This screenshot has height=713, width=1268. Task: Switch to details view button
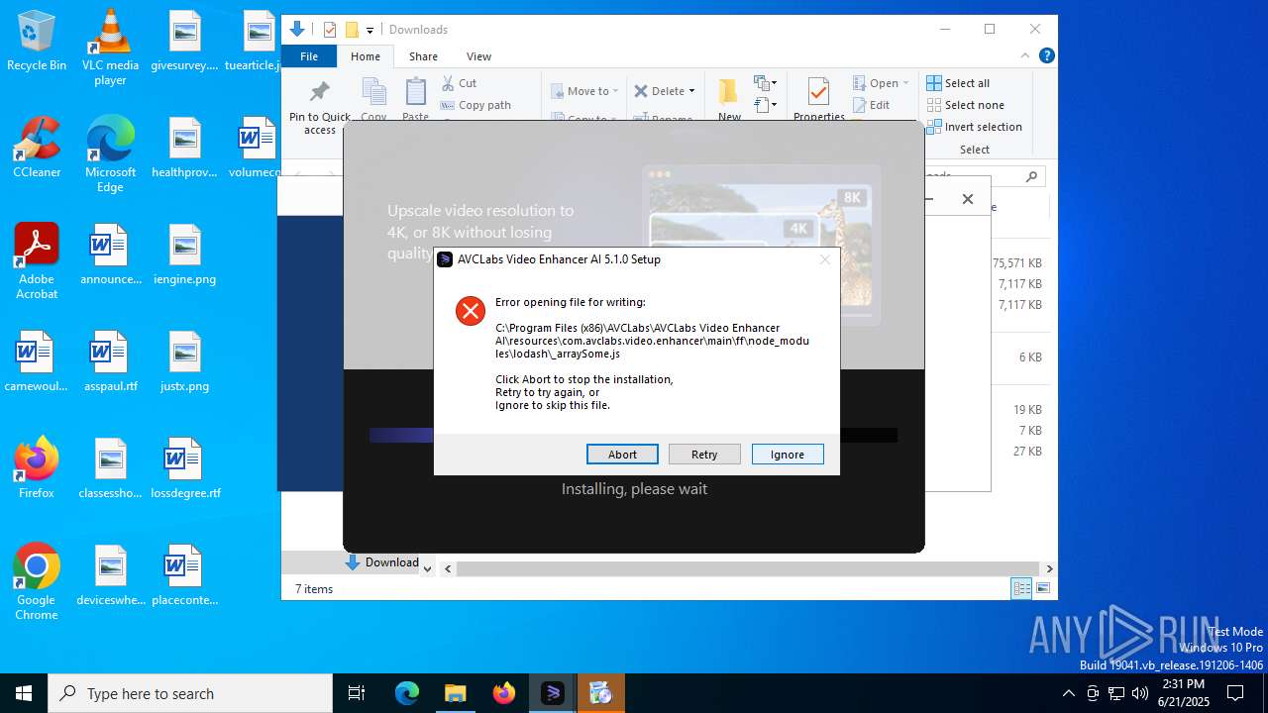pos(1021,589)
